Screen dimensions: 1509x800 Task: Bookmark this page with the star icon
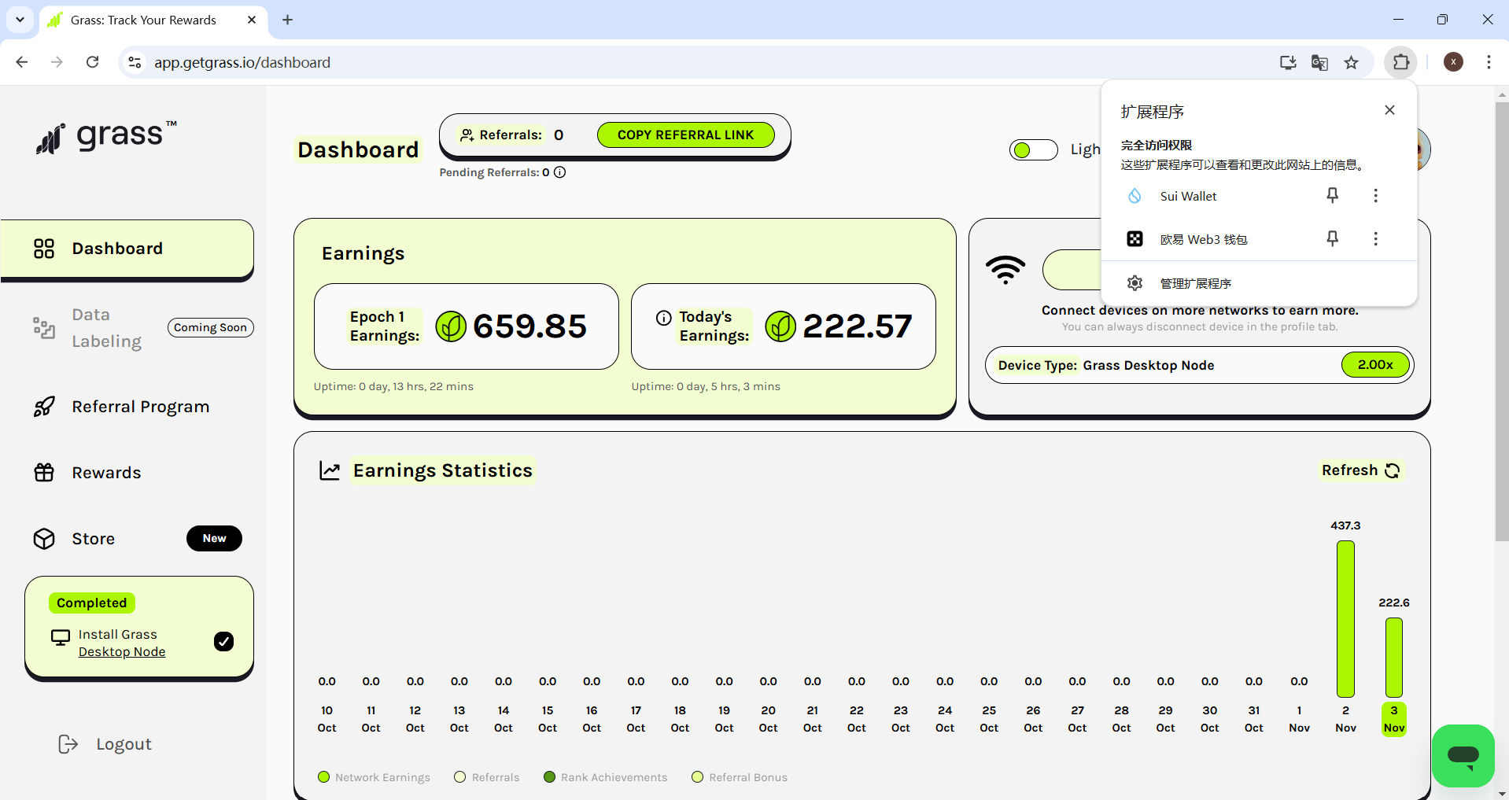(1352, 62)
